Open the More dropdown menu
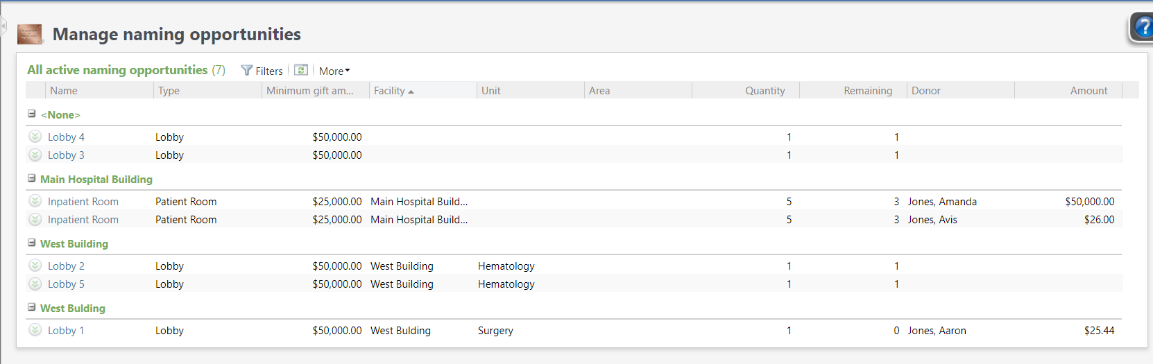The image size is (1153, 364). click(x=334, y=71)
